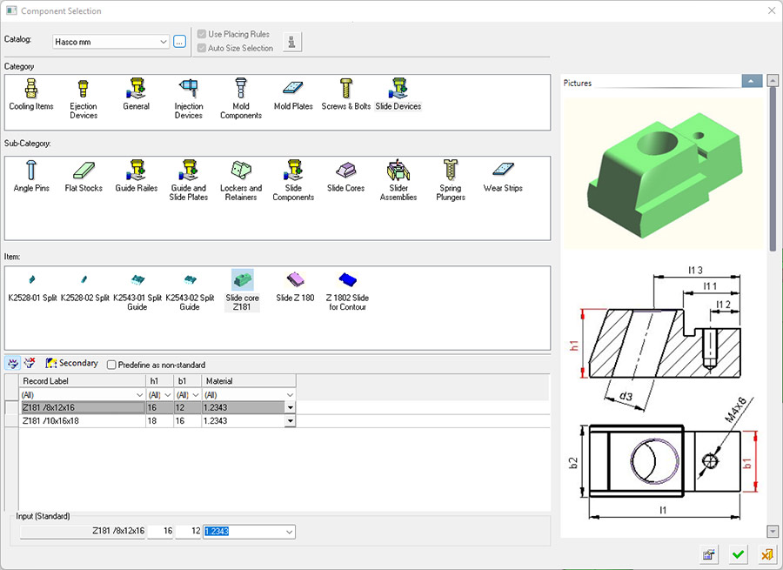Image resolution: width=783 pixels, height=570 pixels.
Task: Open the preview settings button at bottom
Action: point(708,554)
